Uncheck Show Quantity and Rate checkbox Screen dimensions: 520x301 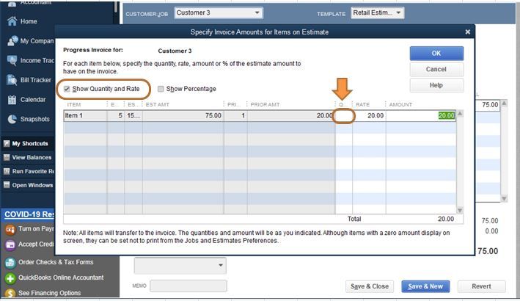pyautogui.click(x=67, y=89)
